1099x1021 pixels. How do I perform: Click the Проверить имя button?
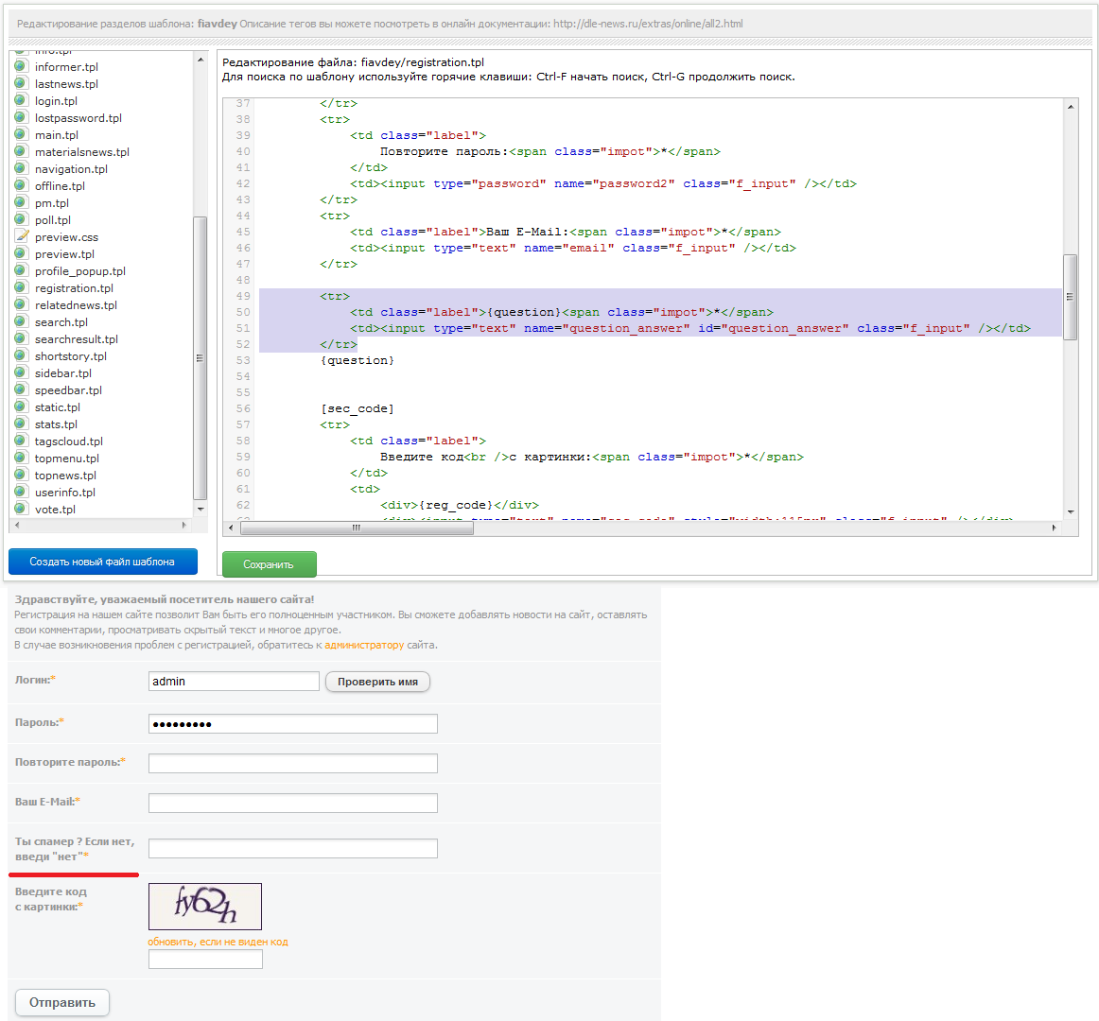(x=377, y=682)
